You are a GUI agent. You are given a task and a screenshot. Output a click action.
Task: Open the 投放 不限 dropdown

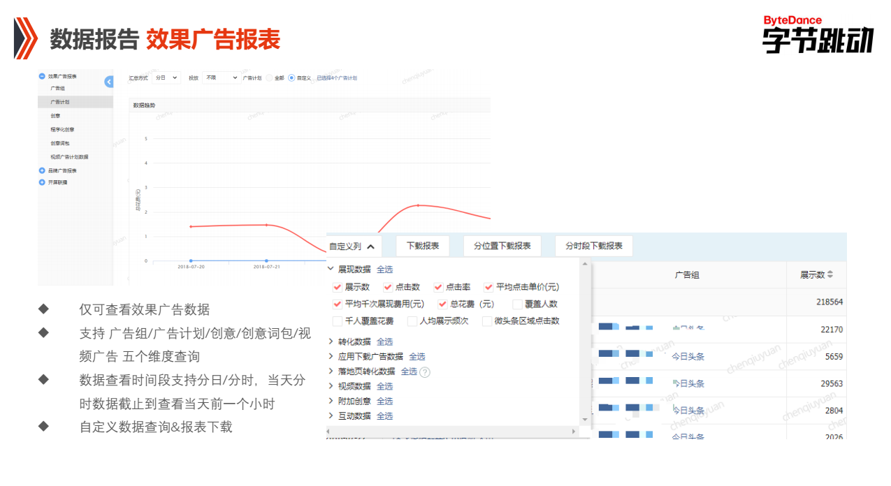220,78
